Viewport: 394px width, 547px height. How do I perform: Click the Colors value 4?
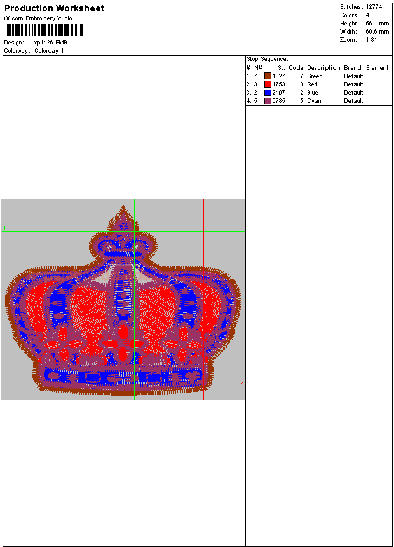pyautogui.click(x=367, y=15)
